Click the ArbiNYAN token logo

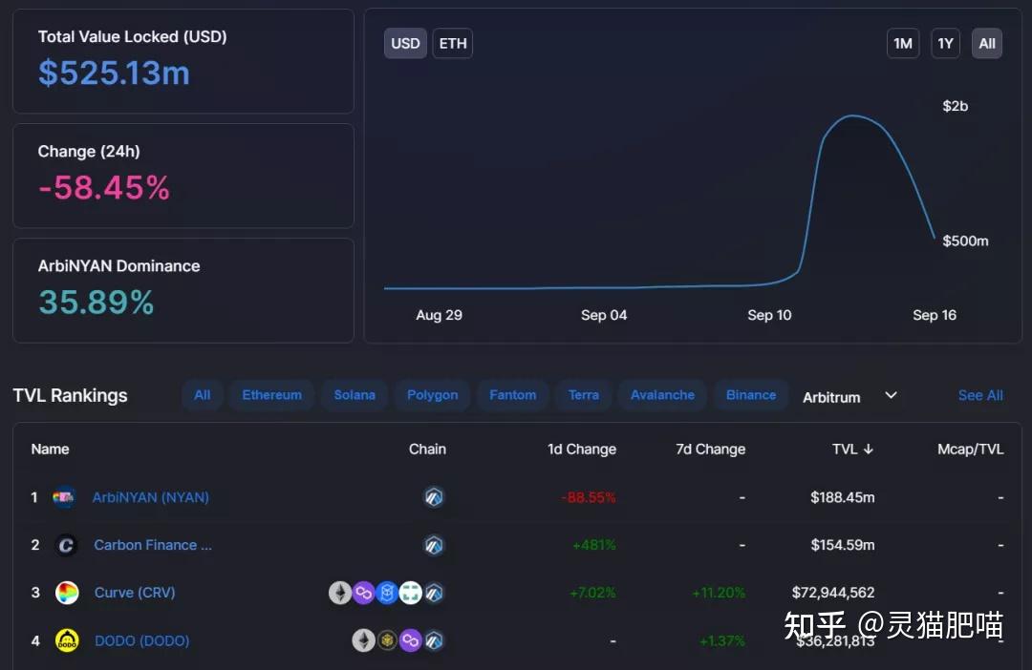[x=64, y=498]
